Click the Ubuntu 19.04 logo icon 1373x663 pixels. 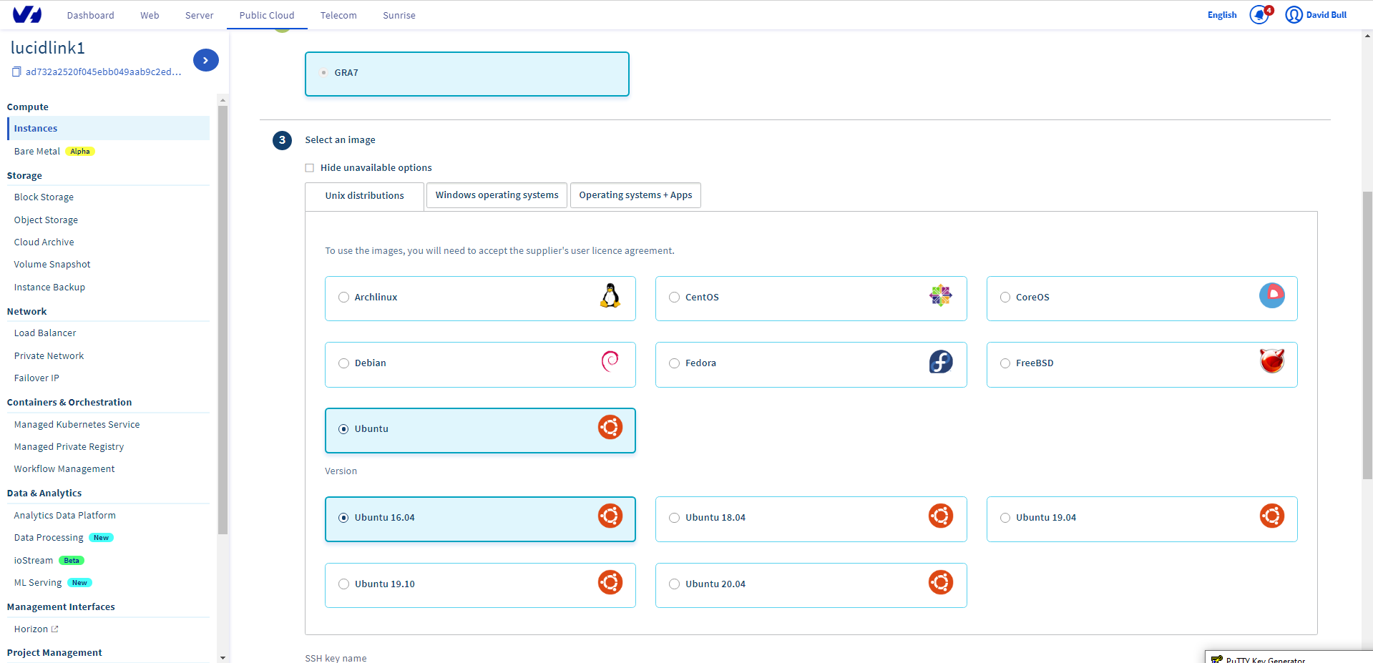[x=1272, y=516]
